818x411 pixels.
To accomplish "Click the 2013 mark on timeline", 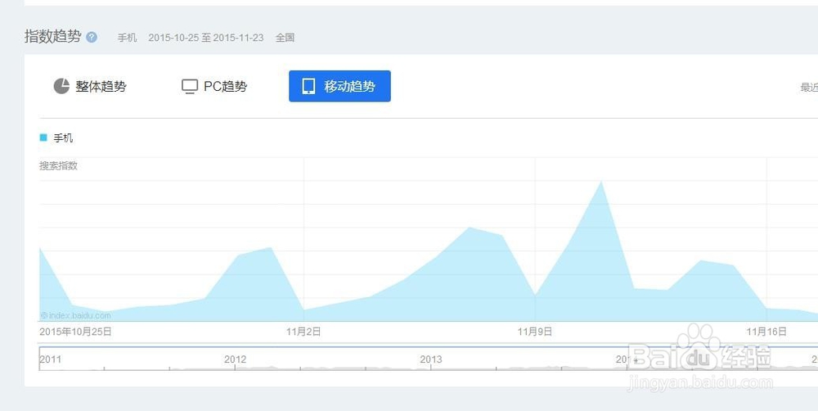I will (431, 359).
